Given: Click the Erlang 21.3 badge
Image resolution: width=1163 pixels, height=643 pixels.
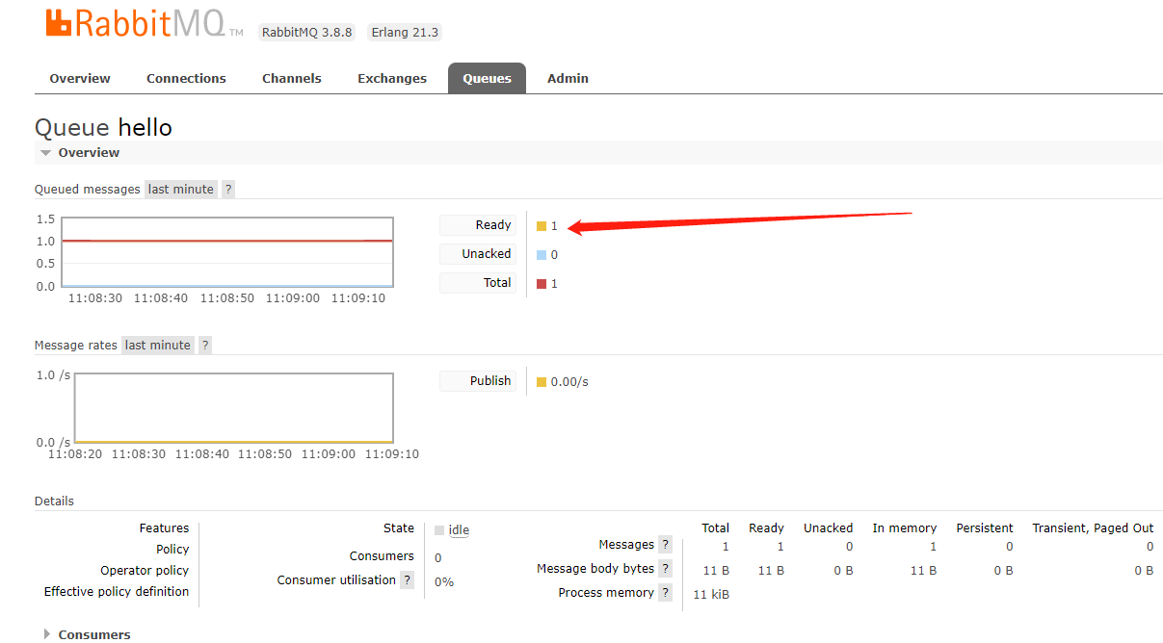Looking at the screenshot, I should pos(404,32).
